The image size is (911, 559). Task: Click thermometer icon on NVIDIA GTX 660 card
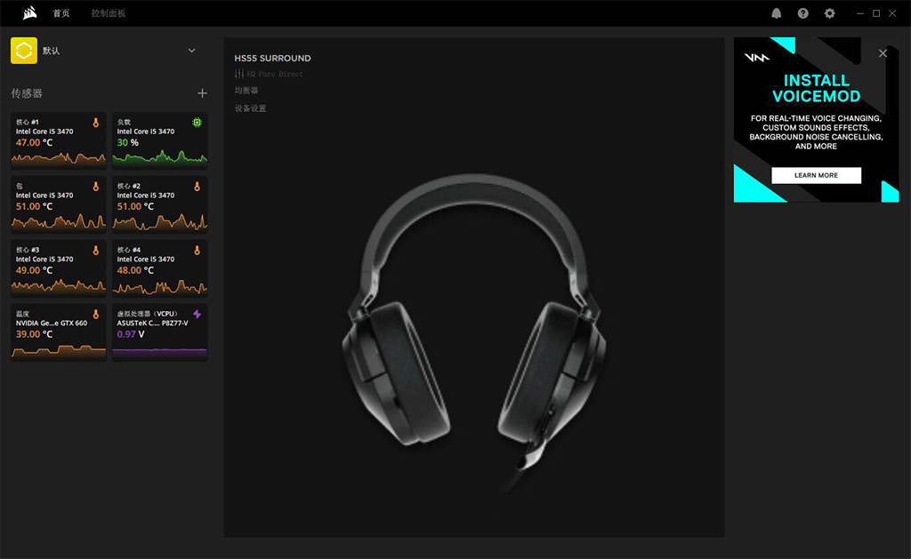pyautogui.click(x=96, y=314)
